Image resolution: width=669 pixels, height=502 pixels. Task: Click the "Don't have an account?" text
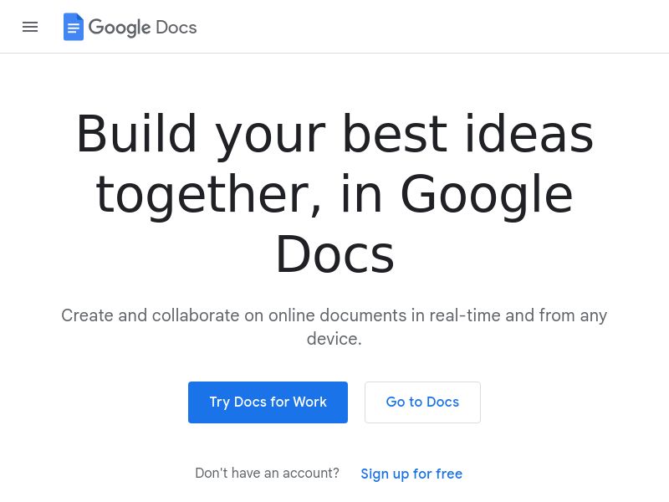pos(267,474)
